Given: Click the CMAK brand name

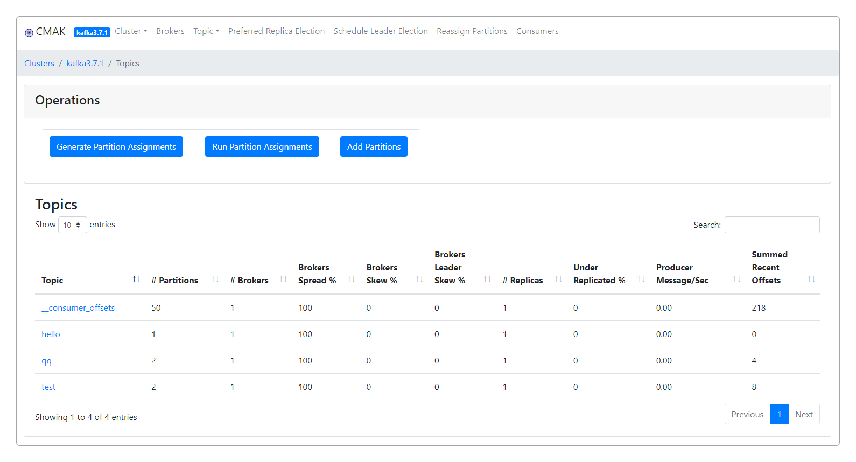Looking at the screenshot, I should point(51,32).
